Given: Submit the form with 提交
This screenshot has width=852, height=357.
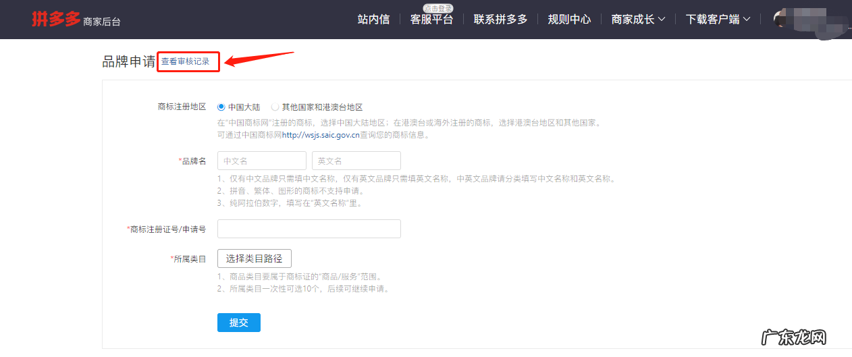Looking at the screenshot, I should pyautogui.click(x=239, y=323).
